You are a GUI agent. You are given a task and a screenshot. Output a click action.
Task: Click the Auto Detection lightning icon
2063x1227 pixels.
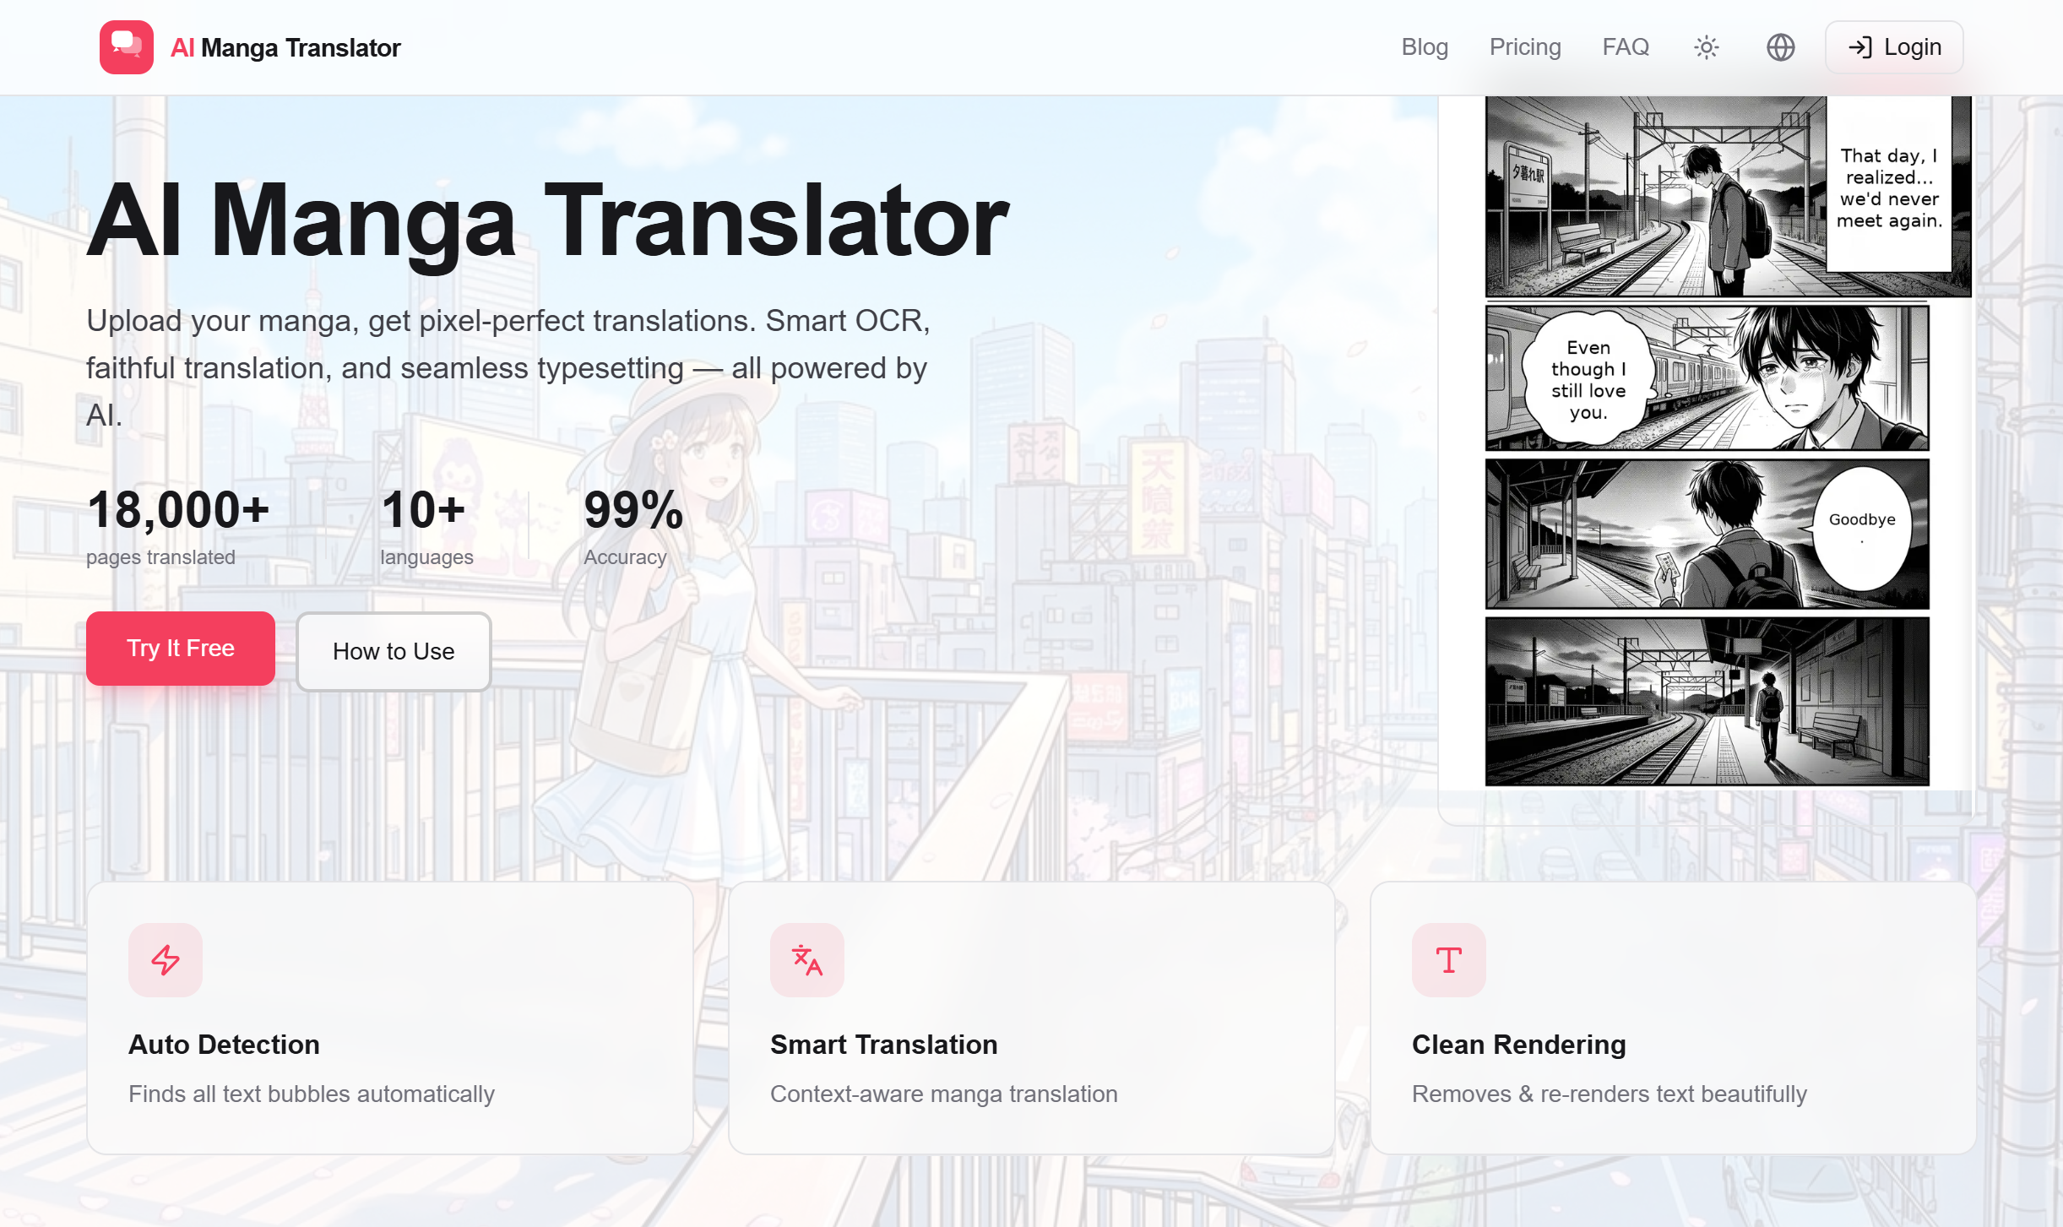pos(165,959)
